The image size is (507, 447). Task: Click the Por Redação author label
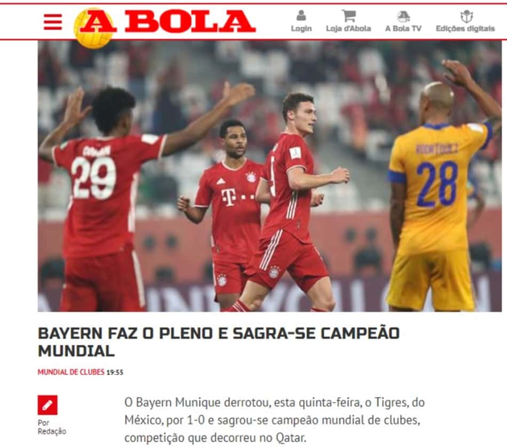click(x=52, y=427)
